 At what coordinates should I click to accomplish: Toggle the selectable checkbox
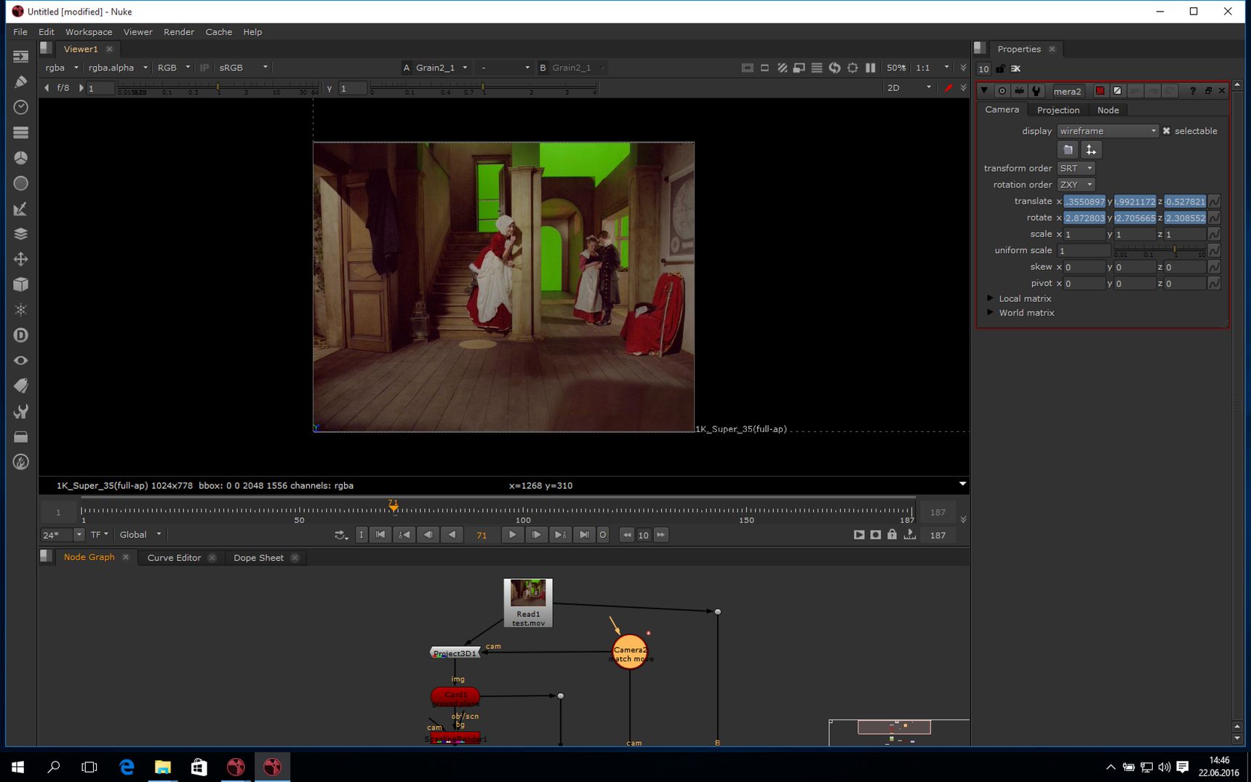coord(1167,131)
